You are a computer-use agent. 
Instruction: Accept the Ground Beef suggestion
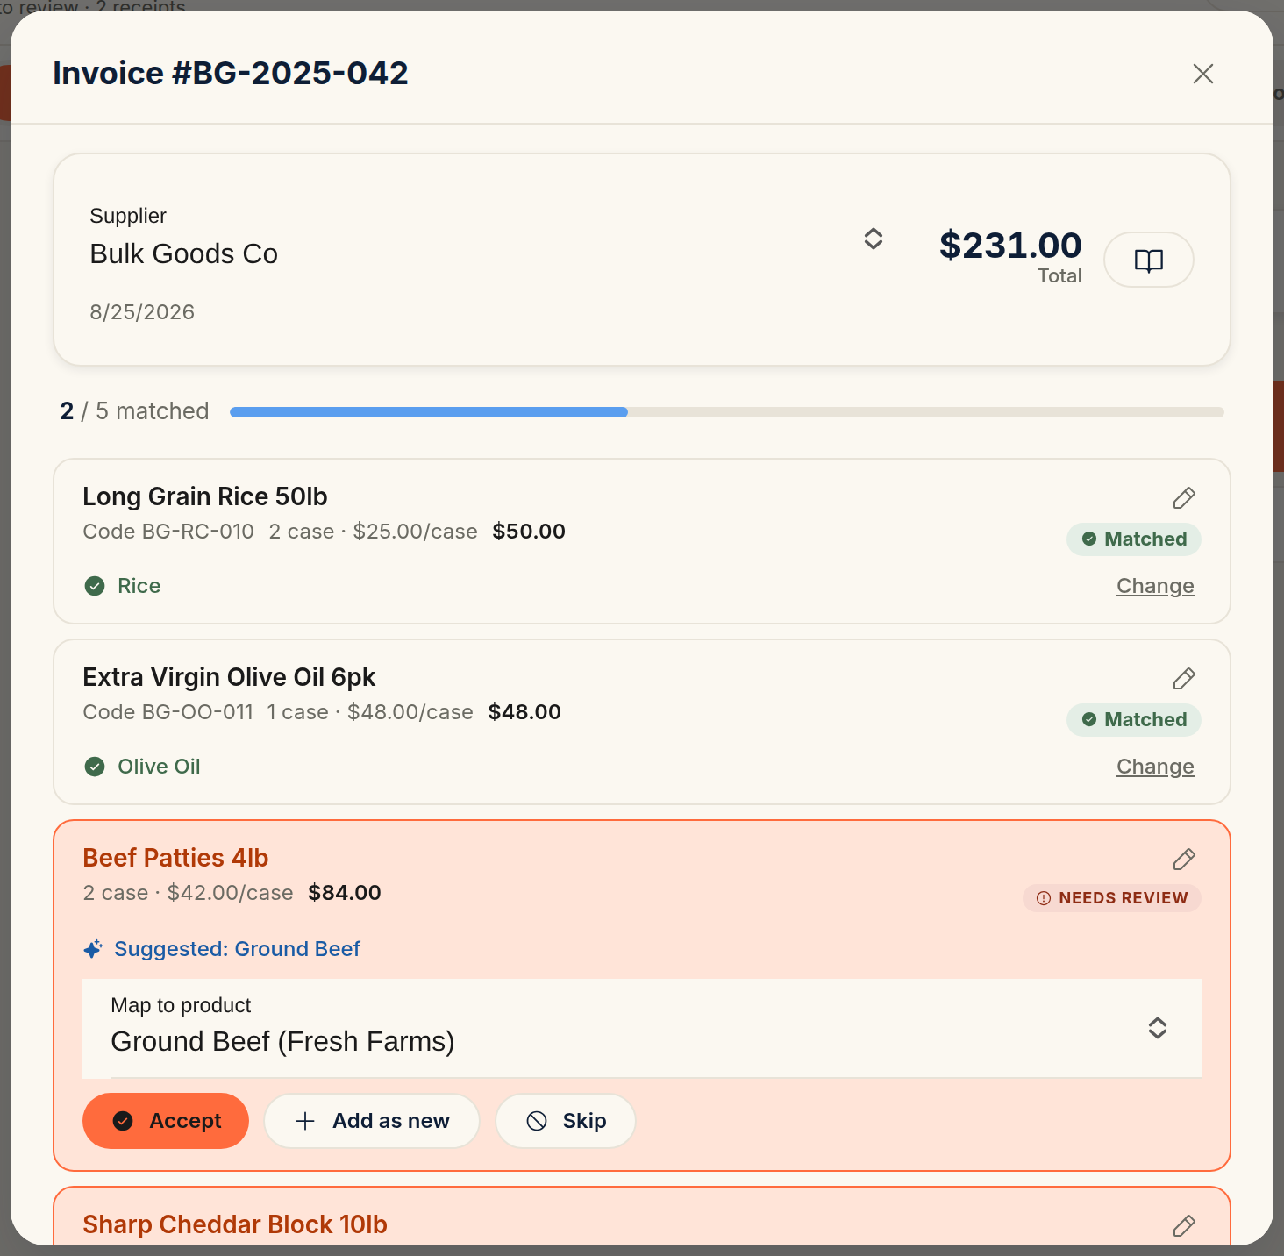click(166, 1121)
